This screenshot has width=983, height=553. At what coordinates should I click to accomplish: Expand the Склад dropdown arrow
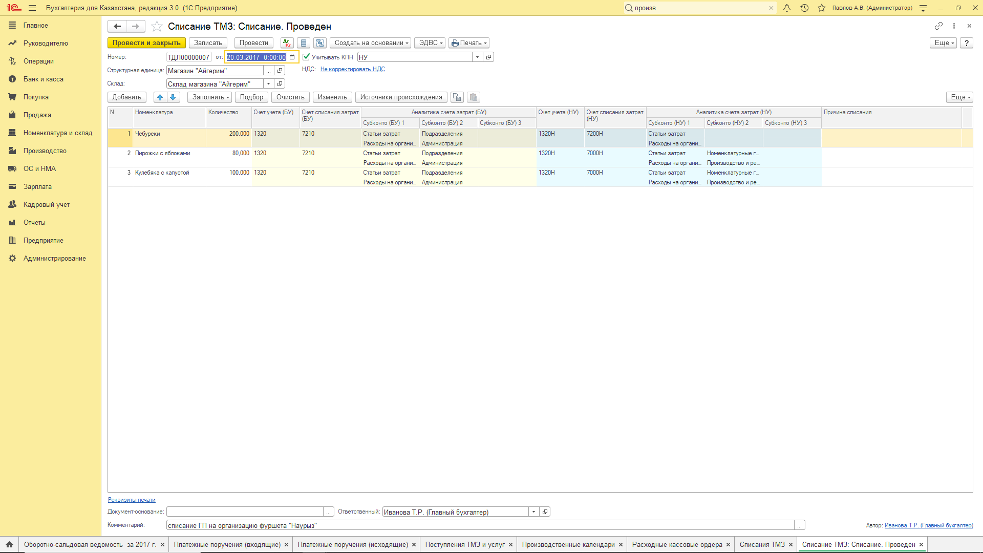pyautogui.click(x=268, y=84)
